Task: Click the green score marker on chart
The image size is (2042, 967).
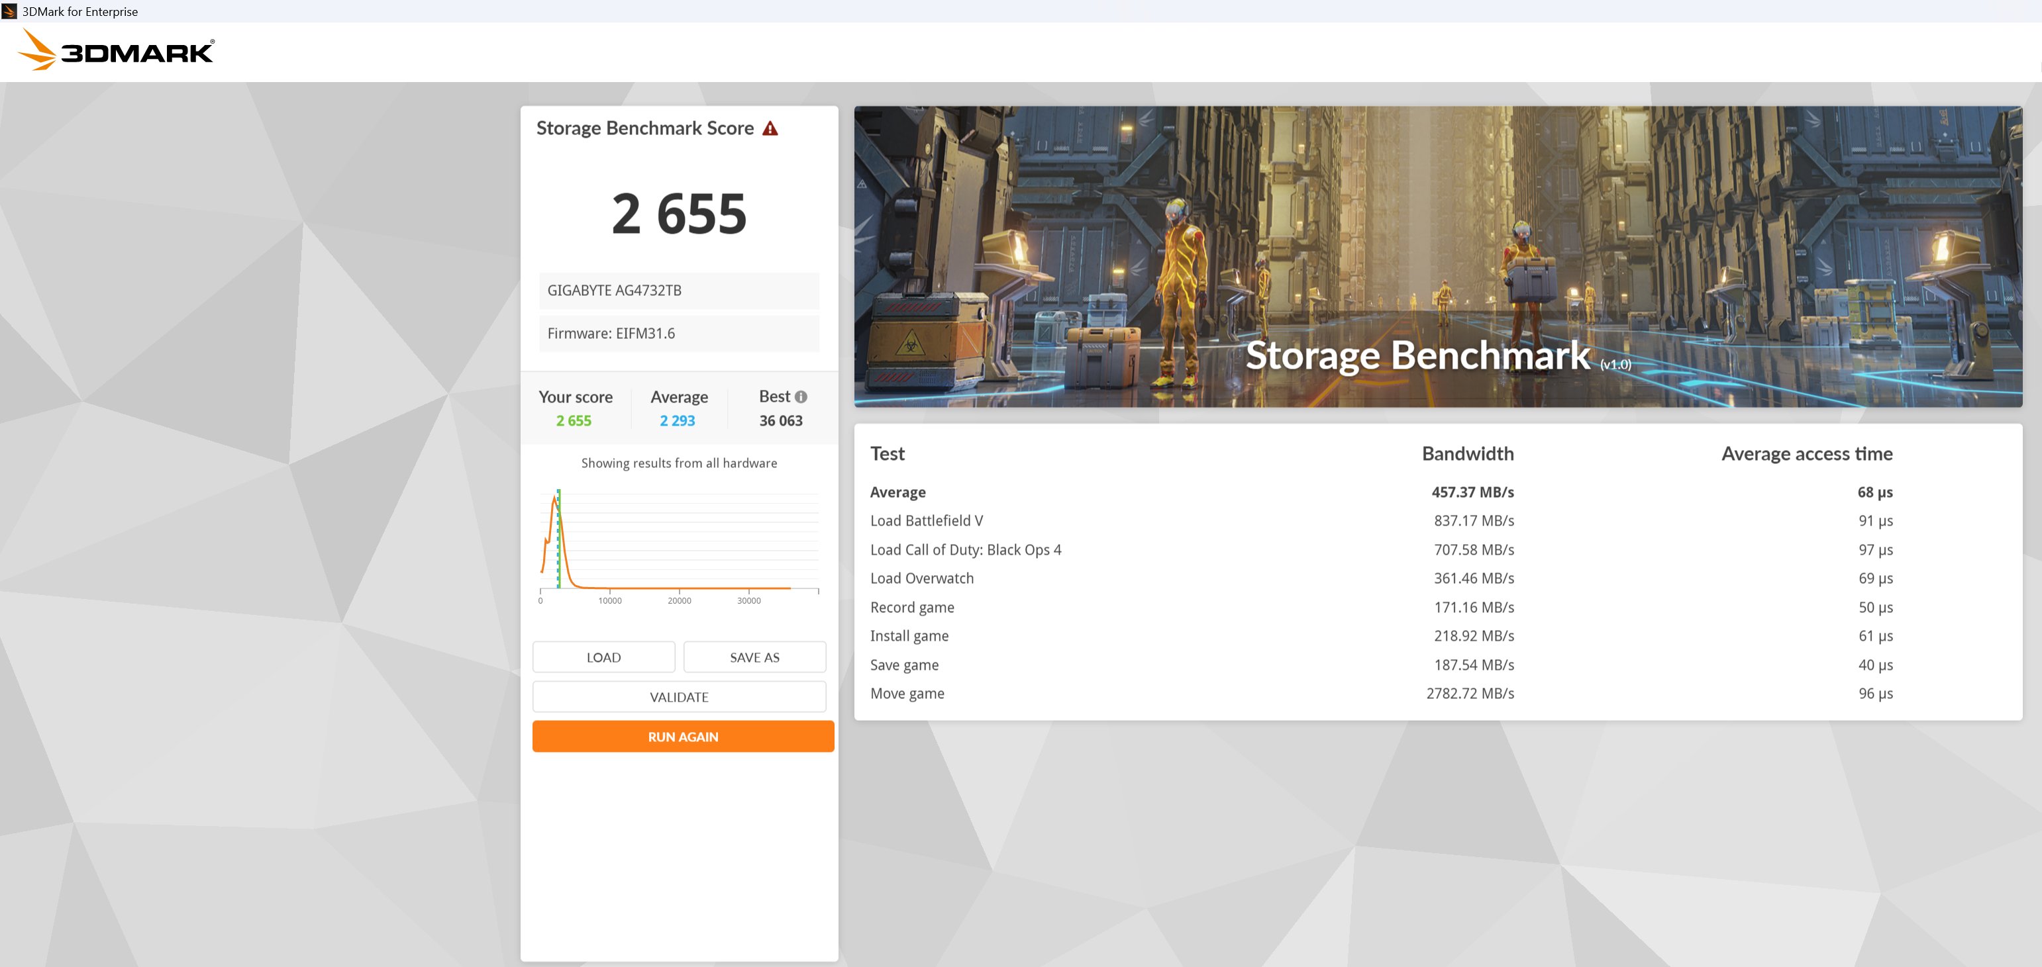Action: [559, 539]
